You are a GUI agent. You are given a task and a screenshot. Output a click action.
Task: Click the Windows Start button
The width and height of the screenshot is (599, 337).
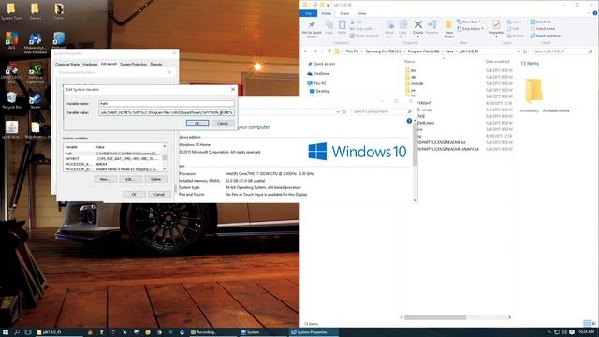(x=6, y=332)
